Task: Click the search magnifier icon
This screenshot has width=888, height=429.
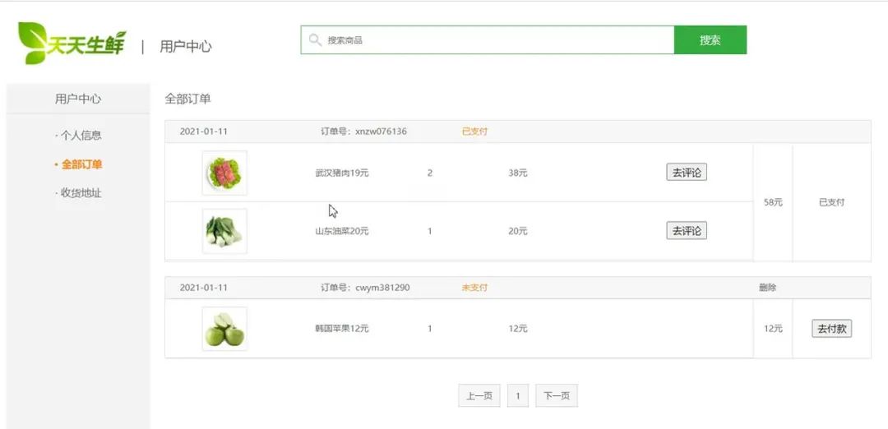Action: point(315,39)
